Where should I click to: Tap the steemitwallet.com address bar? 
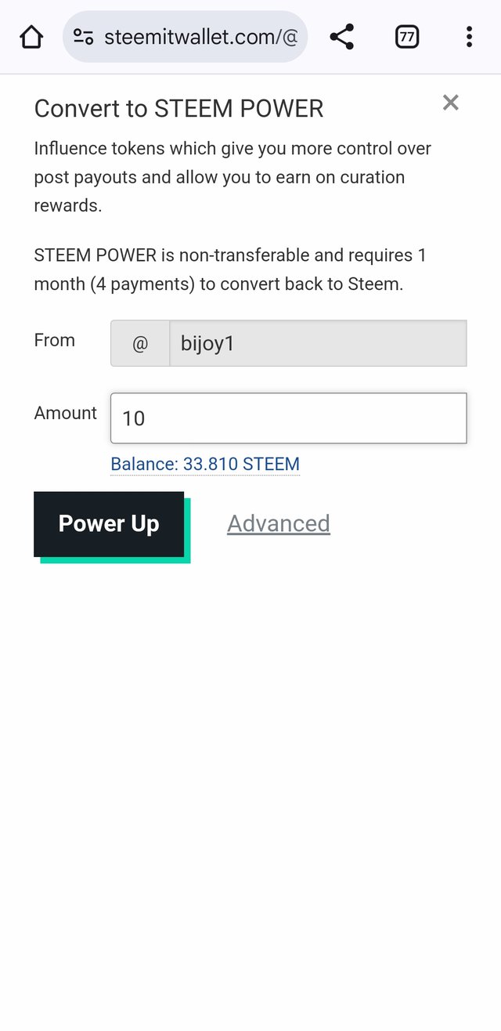click(x=202, y=36)
